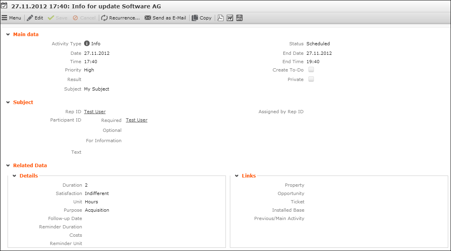
Task: Click Edit pencil button
Action: (35, 18)
